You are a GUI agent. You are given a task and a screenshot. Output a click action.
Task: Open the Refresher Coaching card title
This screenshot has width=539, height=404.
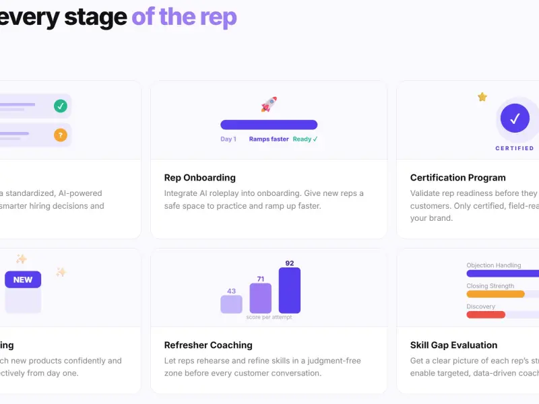pos(208,345)
